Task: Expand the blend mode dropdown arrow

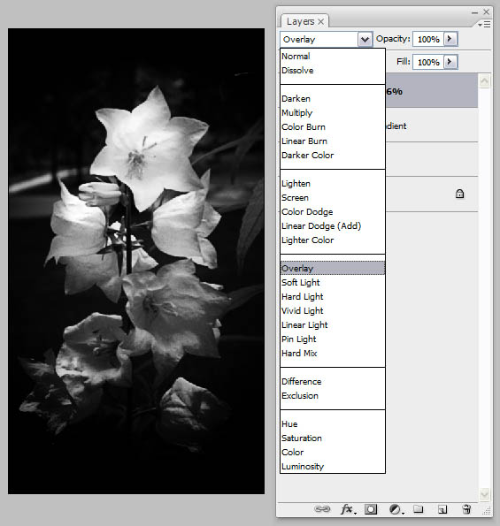Action: 365,40
